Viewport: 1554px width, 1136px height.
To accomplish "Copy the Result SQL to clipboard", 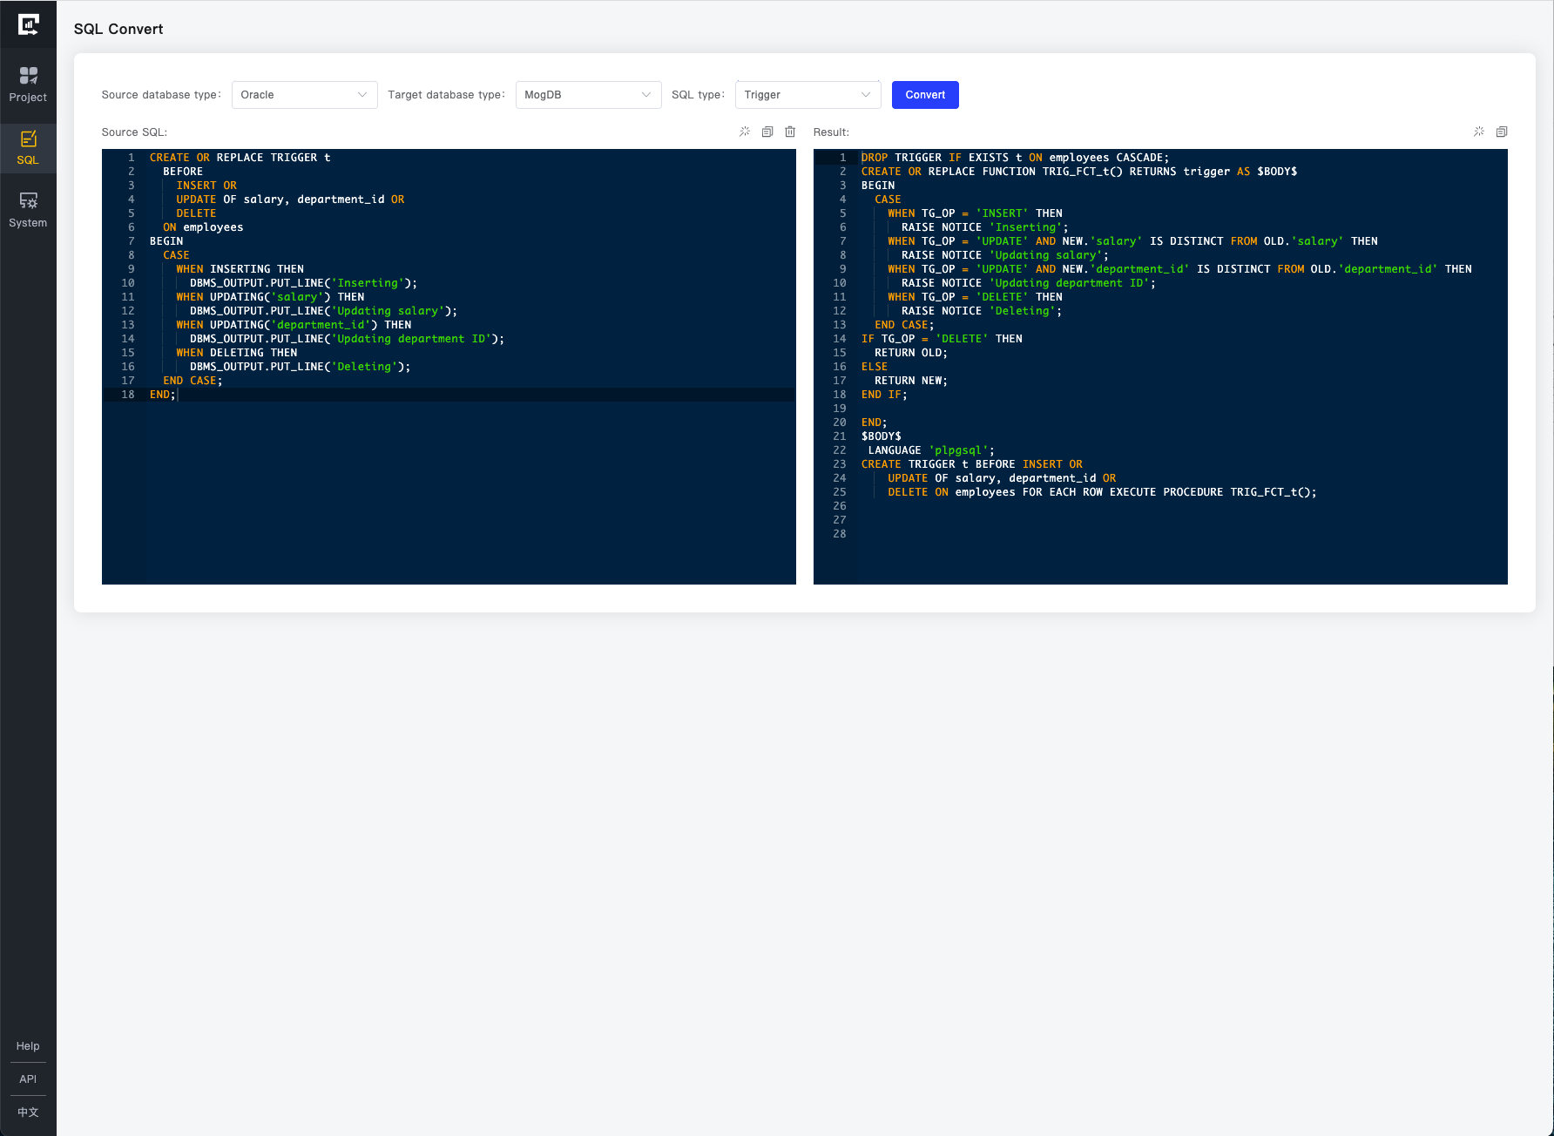I will point(1502,132).
